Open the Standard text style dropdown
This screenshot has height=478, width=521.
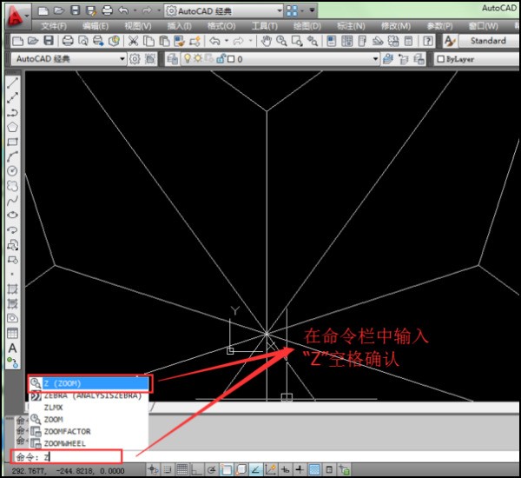(489, 41)
